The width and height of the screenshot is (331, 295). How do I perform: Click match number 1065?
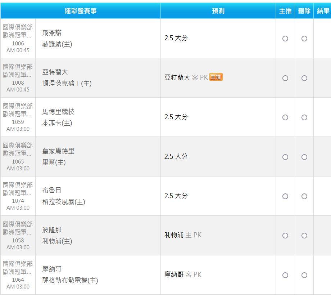click(18, 161)
